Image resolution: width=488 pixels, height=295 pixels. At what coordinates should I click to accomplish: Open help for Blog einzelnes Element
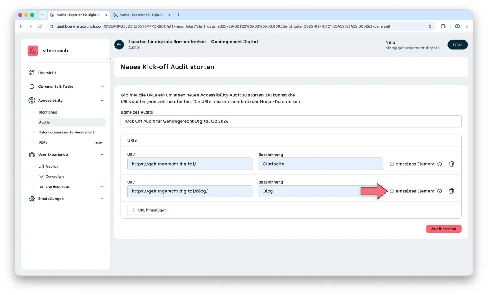pyautogui.click(x=439, y=191)
